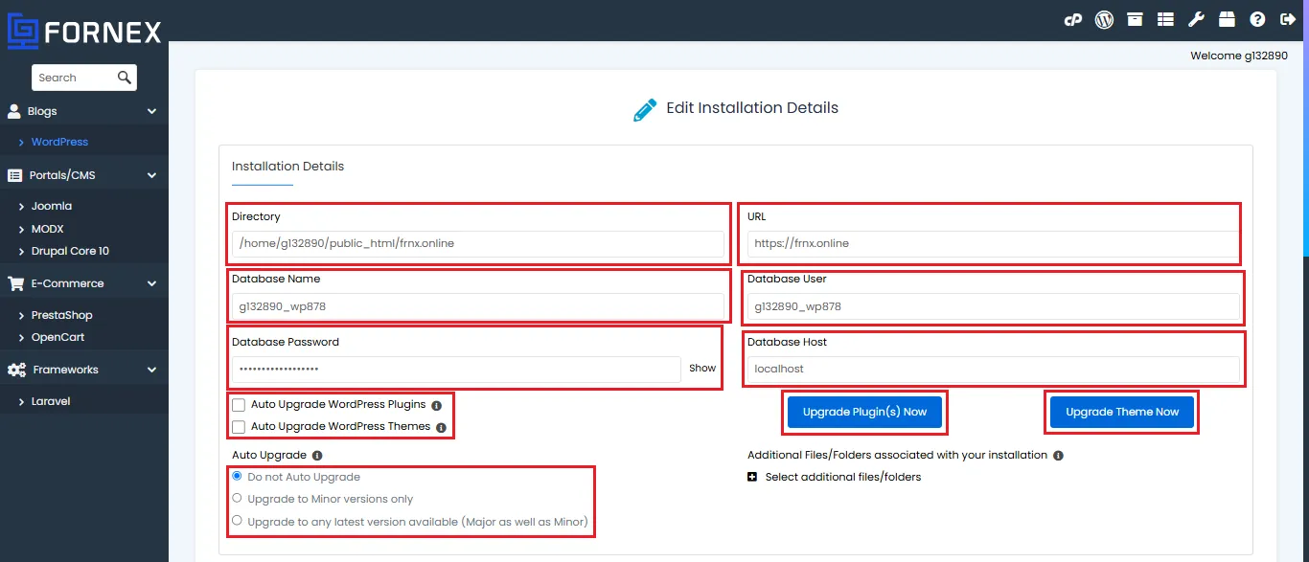Click the plus icon for additional files
The width and height of the screenshot is (1309, 562).
752,477
